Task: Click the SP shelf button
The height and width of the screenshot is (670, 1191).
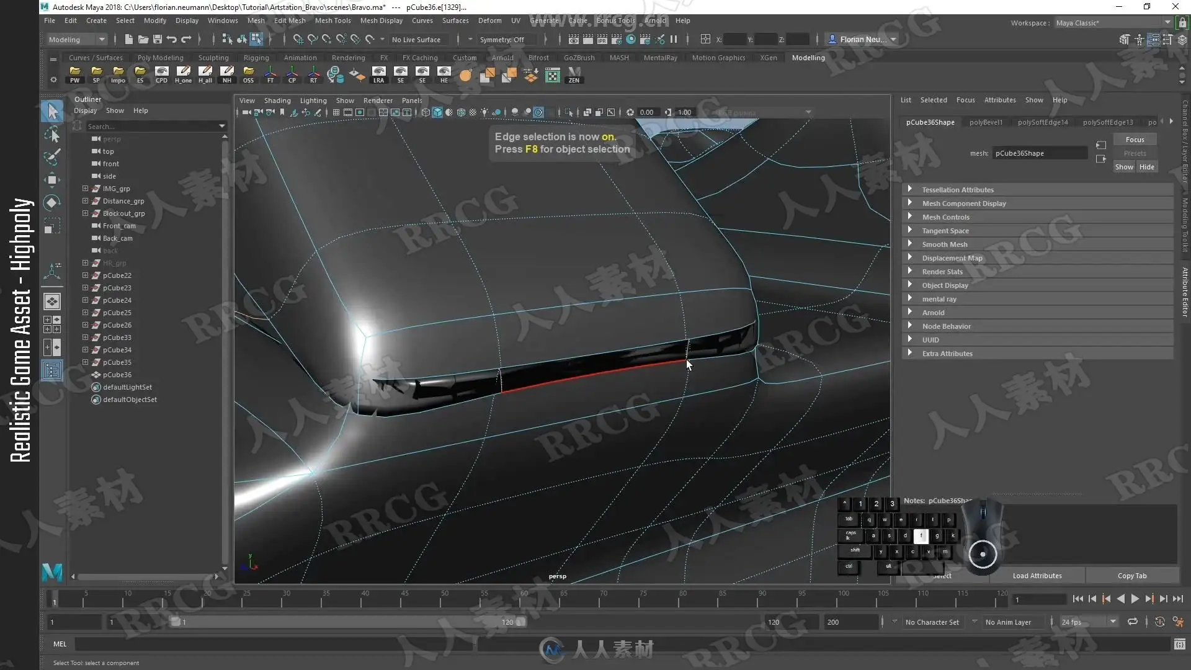Action: (x=96, y=75)
